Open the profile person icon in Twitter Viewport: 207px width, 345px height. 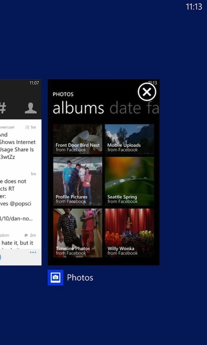coord(31,108)
